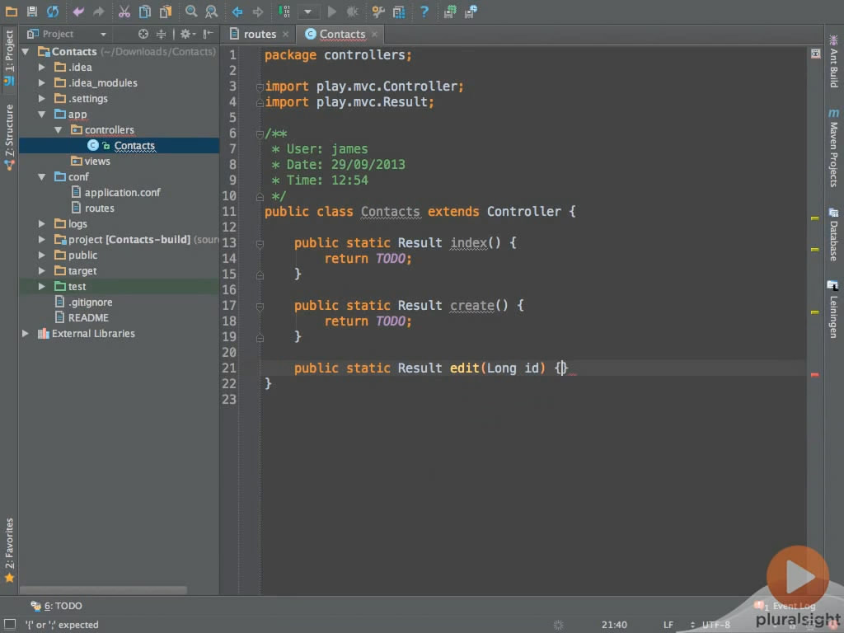This screenshot has height=633, width=844.
Task: Click the Help question mark icon
Action: pos(424,12)
